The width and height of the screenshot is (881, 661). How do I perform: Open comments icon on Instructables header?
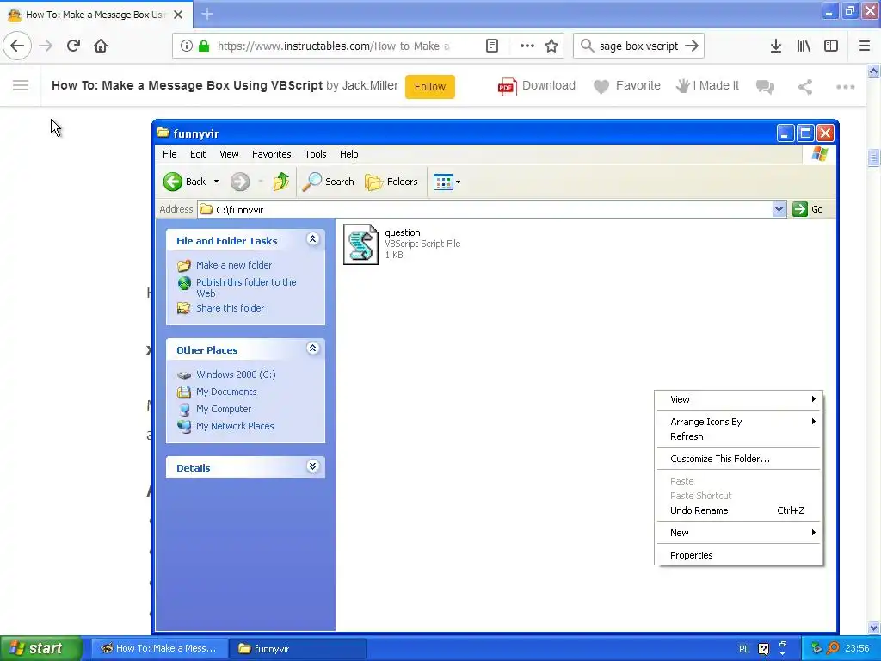click(765, 87)
